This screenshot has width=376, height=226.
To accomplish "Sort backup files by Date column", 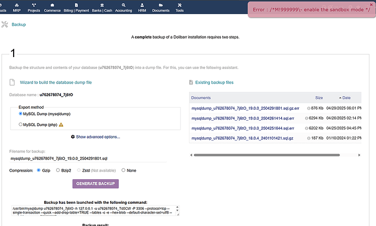I will coord(346,98).
